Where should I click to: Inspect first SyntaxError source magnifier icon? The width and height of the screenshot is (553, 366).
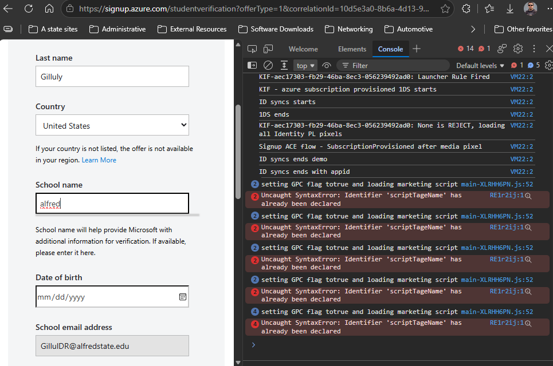[x=528, y=196]
